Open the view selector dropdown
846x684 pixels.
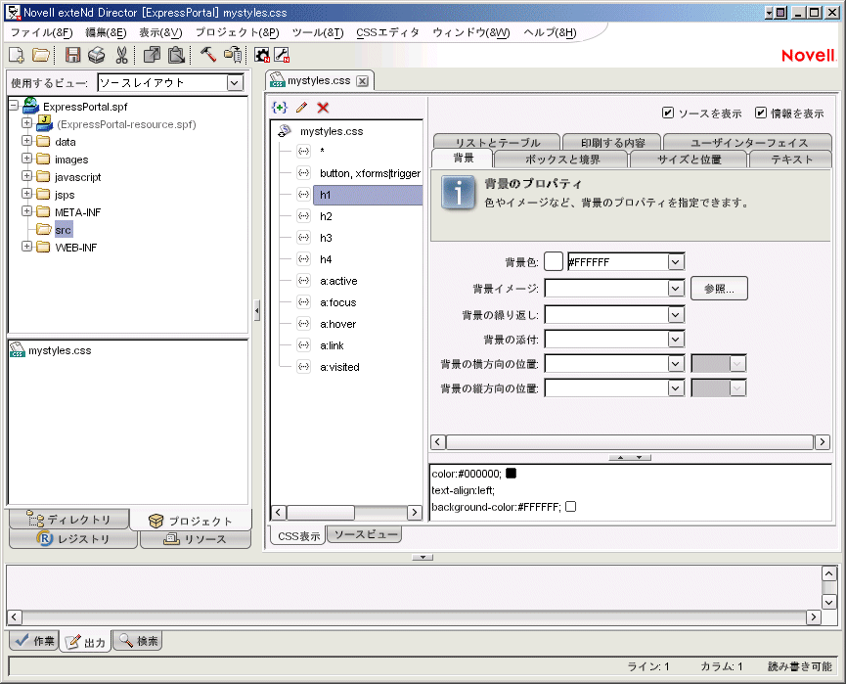[234, 82]
